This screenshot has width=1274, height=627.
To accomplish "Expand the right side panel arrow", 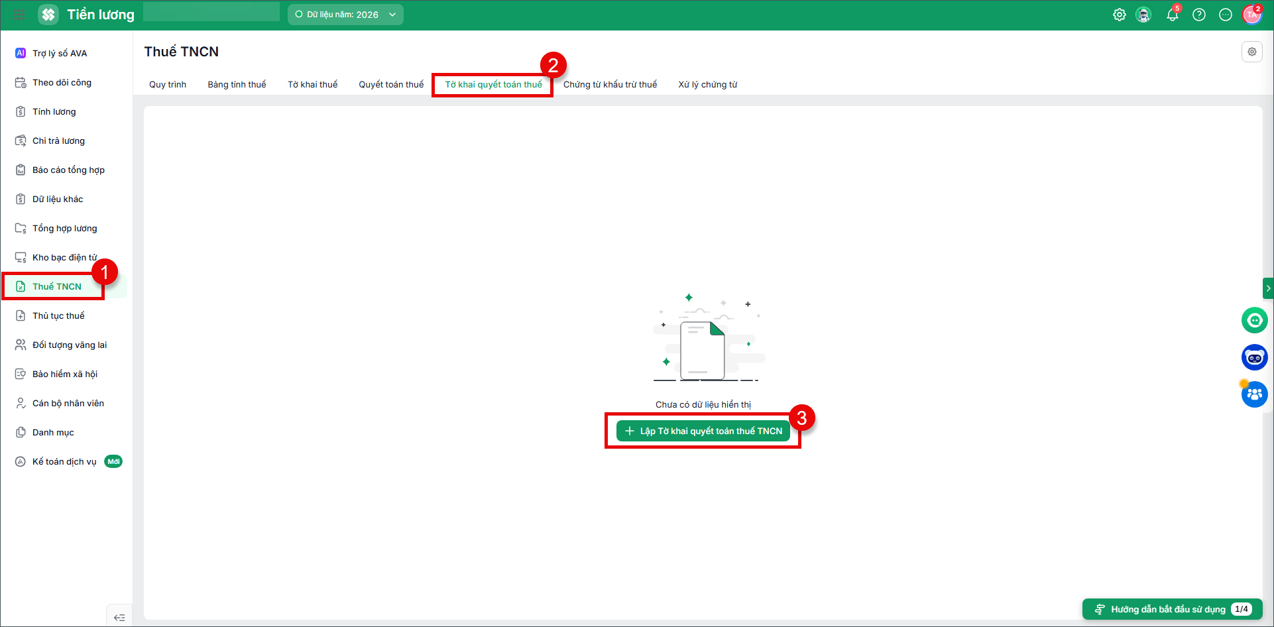I will (1268, 288).
